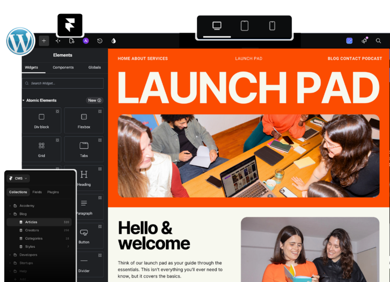The image size is (390, 282).
Task: Switch to mobile phone device preview
Action: click(272, 26)
